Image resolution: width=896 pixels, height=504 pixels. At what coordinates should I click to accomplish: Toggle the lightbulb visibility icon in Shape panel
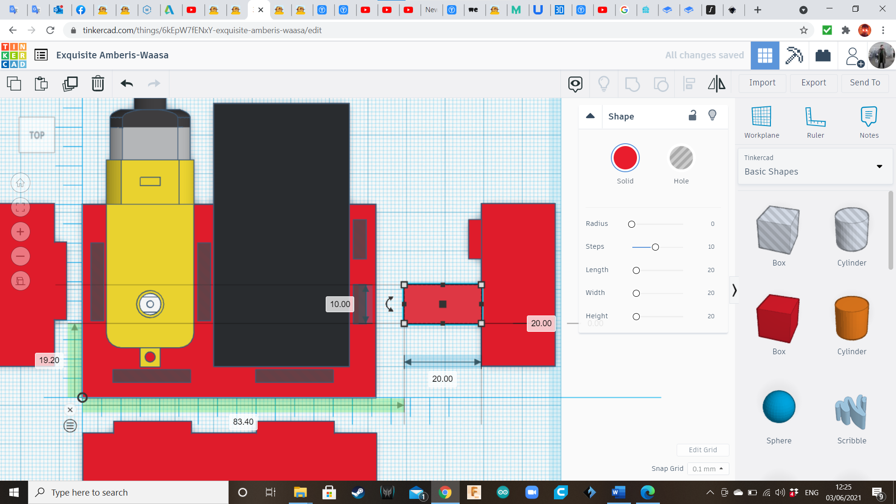pyautogui.click(x=712, y=115)
